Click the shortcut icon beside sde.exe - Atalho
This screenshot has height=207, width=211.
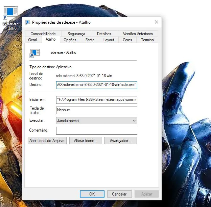[34, 52]
